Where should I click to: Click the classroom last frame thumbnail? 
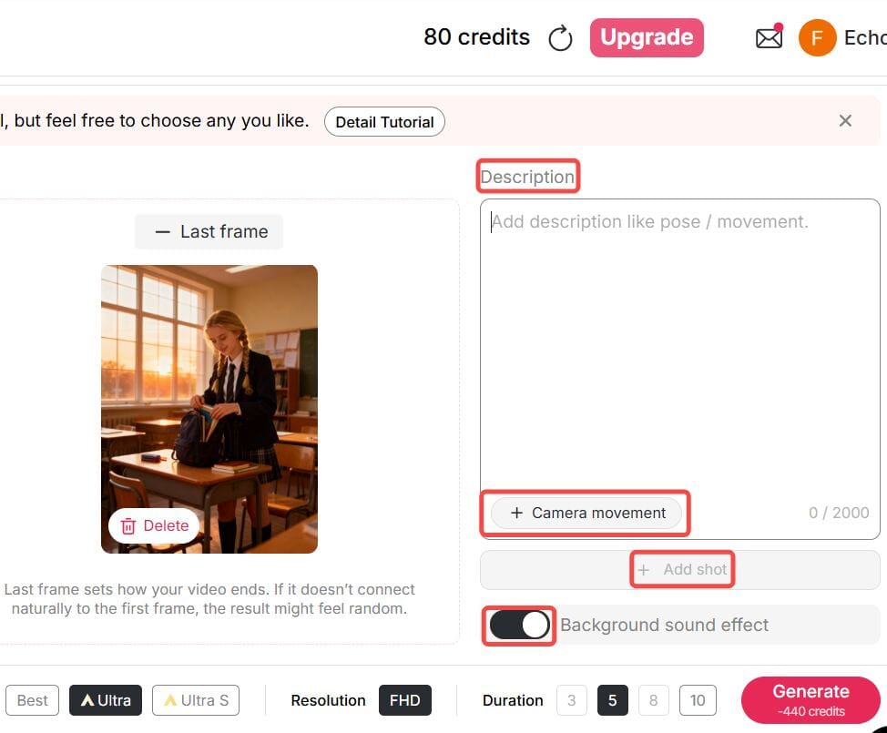pos(209,408)
